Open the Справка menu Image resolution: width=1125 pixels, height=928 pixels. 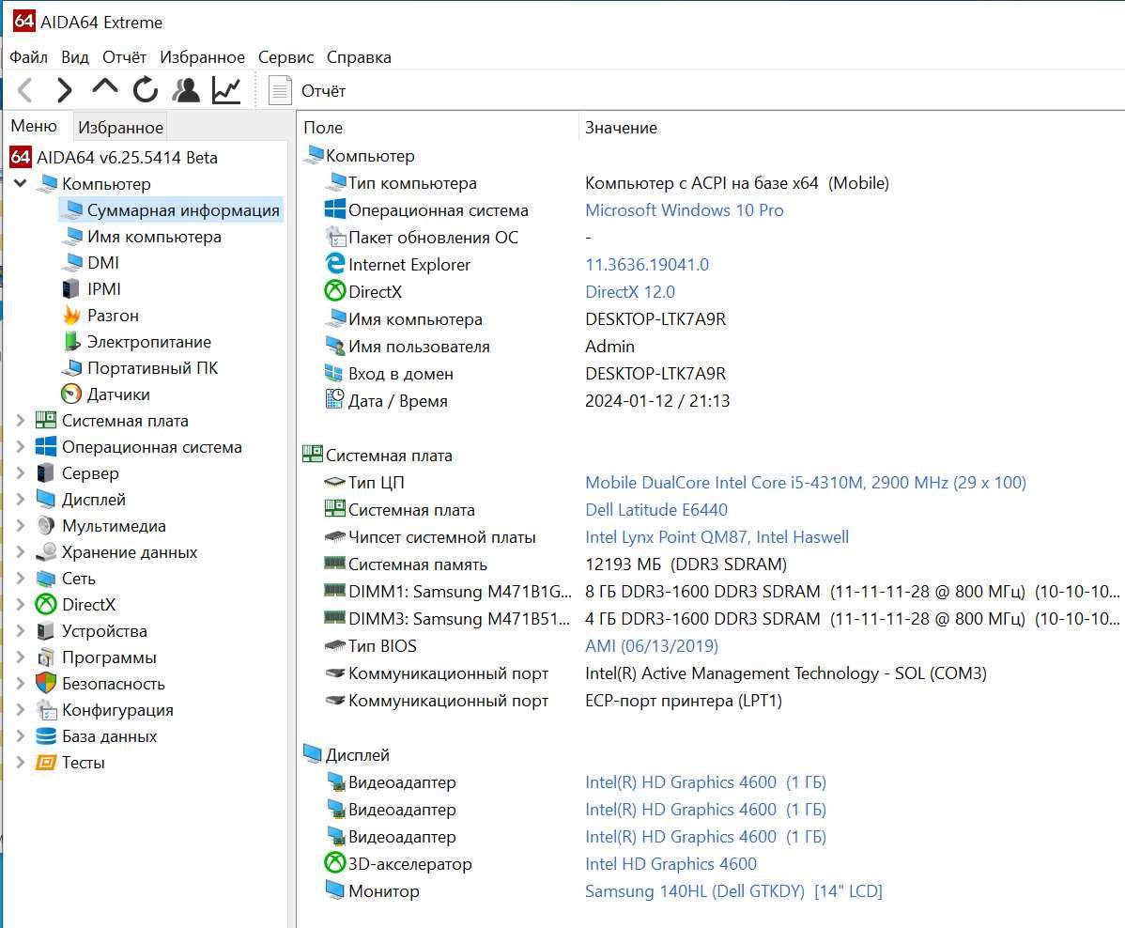pyautogui.click(x=359, y=56)
